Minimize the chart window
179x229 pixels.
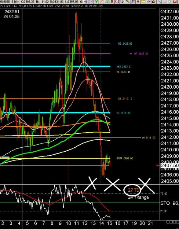pyautogui.click(x=165, y=1)
